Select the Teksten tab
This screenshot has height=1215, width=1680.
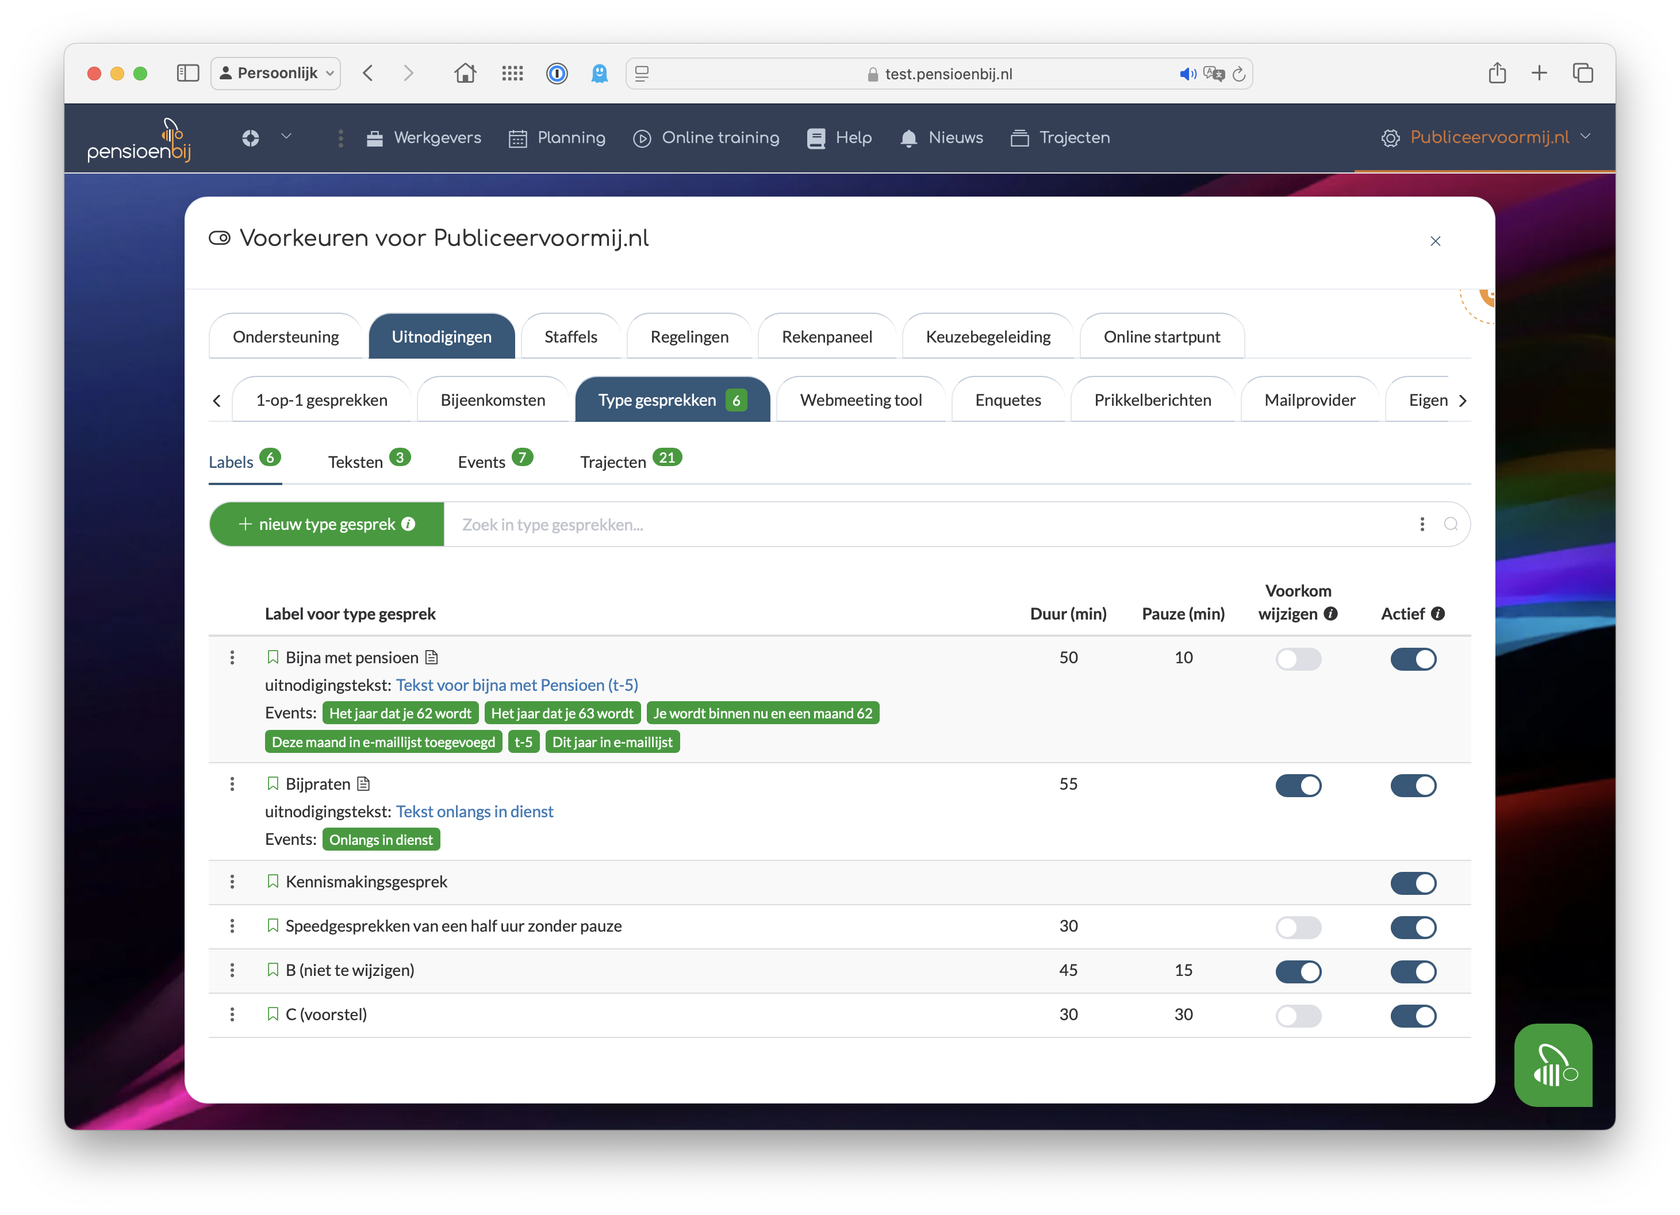click(x=368, y=460)
